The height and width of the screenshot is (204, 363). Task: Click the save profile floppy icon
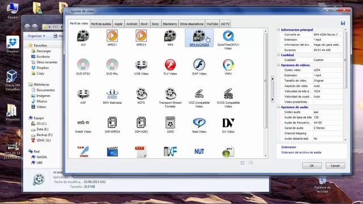tap(343, 23)
